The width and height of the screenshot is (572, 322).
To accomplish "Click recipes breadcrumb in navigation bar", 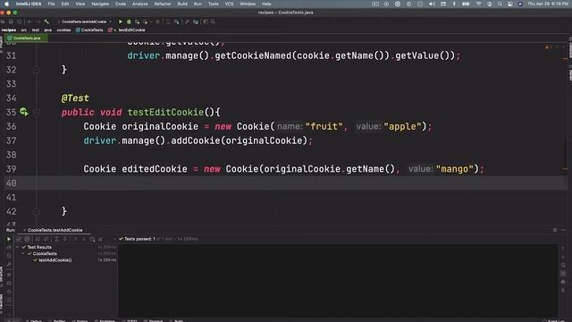I will (9, 30).
